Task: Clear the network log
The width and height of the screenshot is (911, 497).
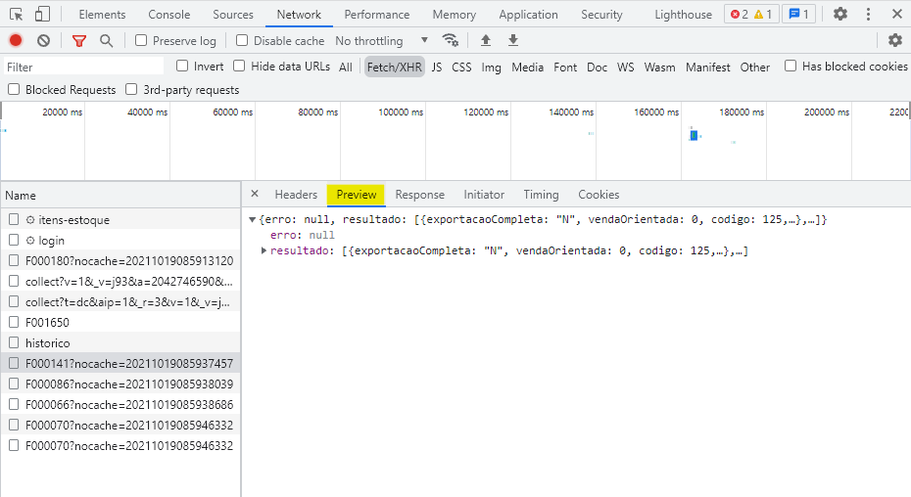Action: [43, 41]
